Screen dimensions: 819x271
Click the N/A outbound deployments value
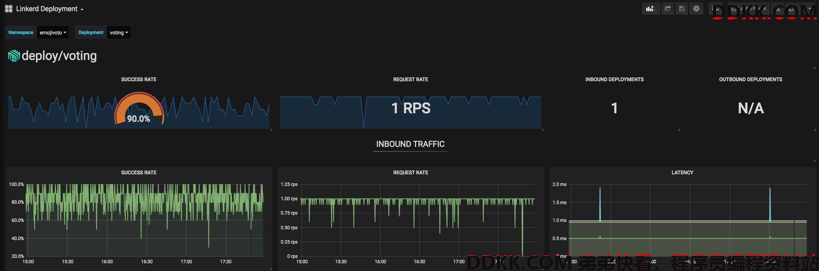point(751,108)
